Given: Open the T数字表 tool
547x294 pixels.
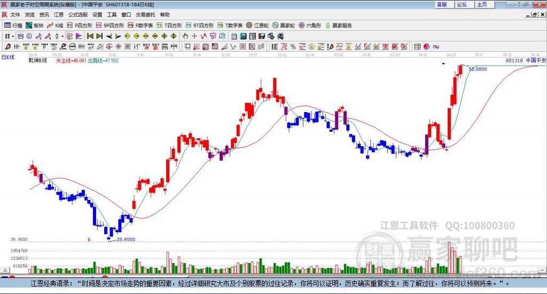Looking at the screenshot, I should tap(230, 26).
